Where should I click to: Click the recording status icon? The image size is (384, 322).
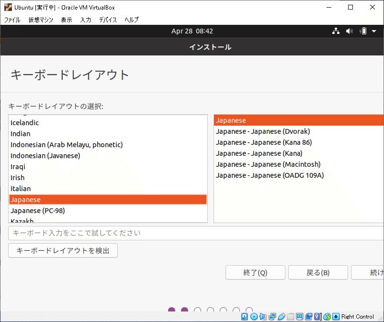tap(308, 317)
